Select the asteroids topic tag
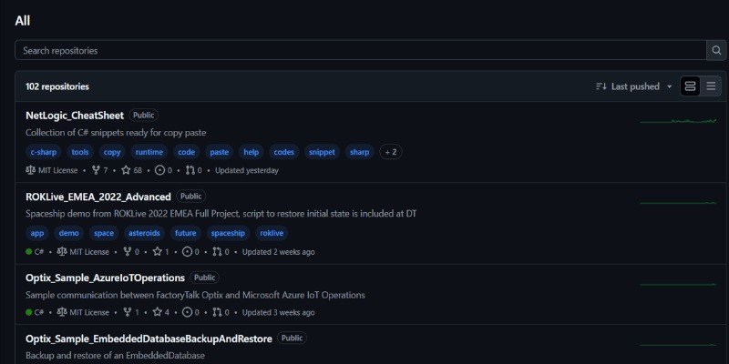Viewport: 729px width, 364px height. [142, 233]
